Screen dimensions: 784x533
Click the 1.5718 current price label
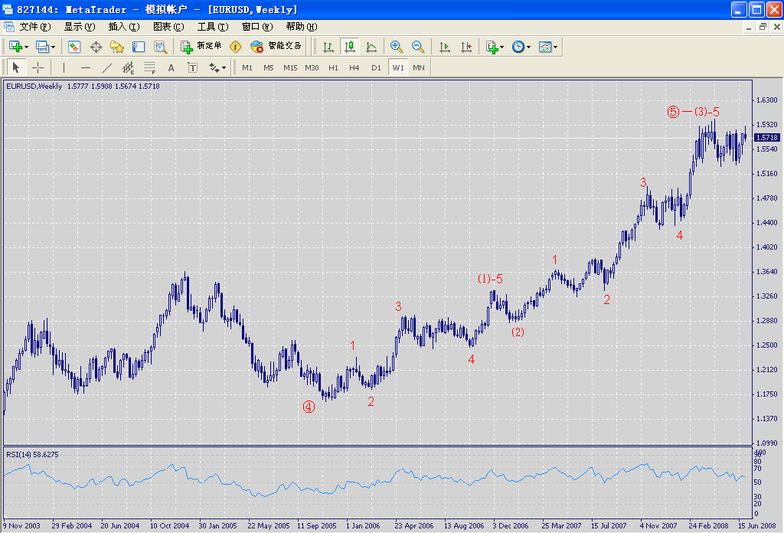[767, 138]
